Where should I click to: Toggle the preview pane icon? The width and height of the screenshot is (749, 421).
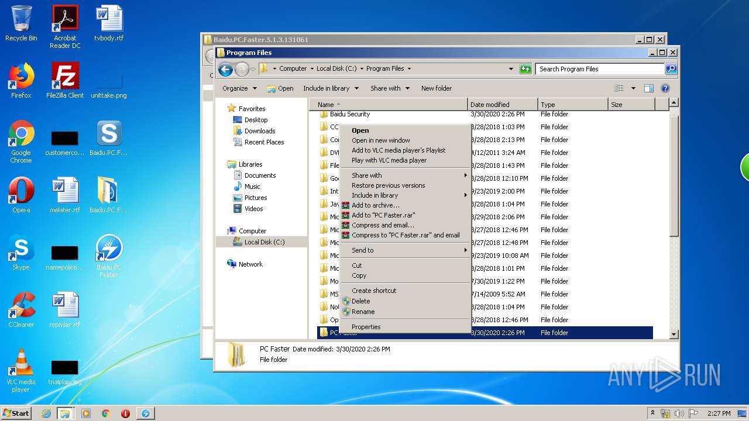pos(648,88)
